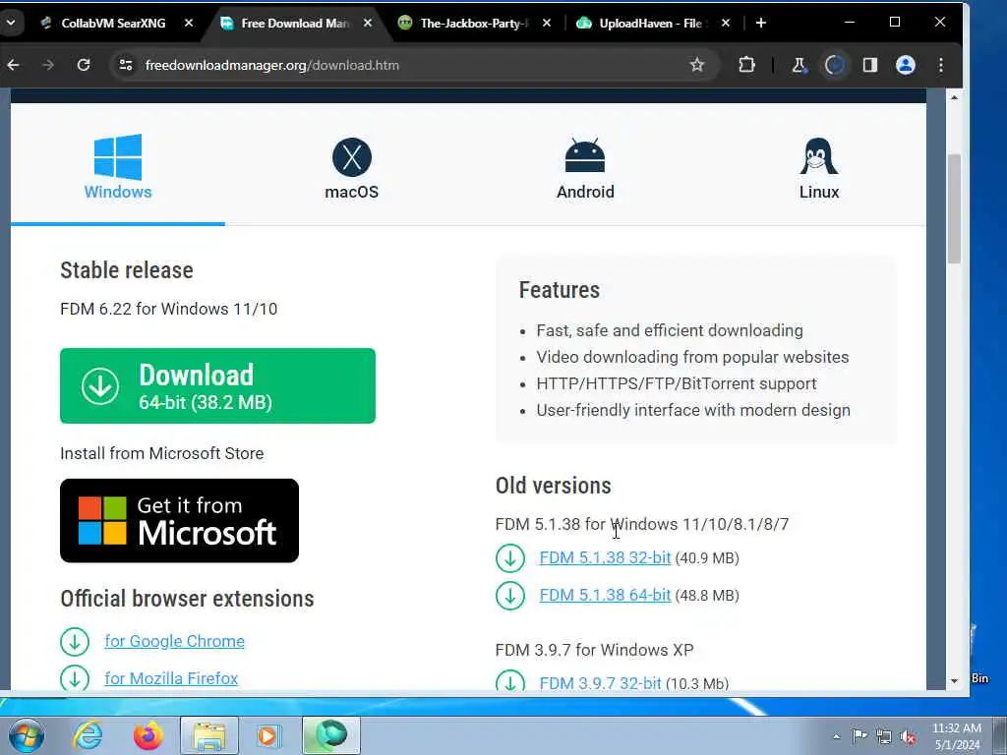Open the taskbar clock and date
The image size is (1007, 755).
click(x=957, y=736)
